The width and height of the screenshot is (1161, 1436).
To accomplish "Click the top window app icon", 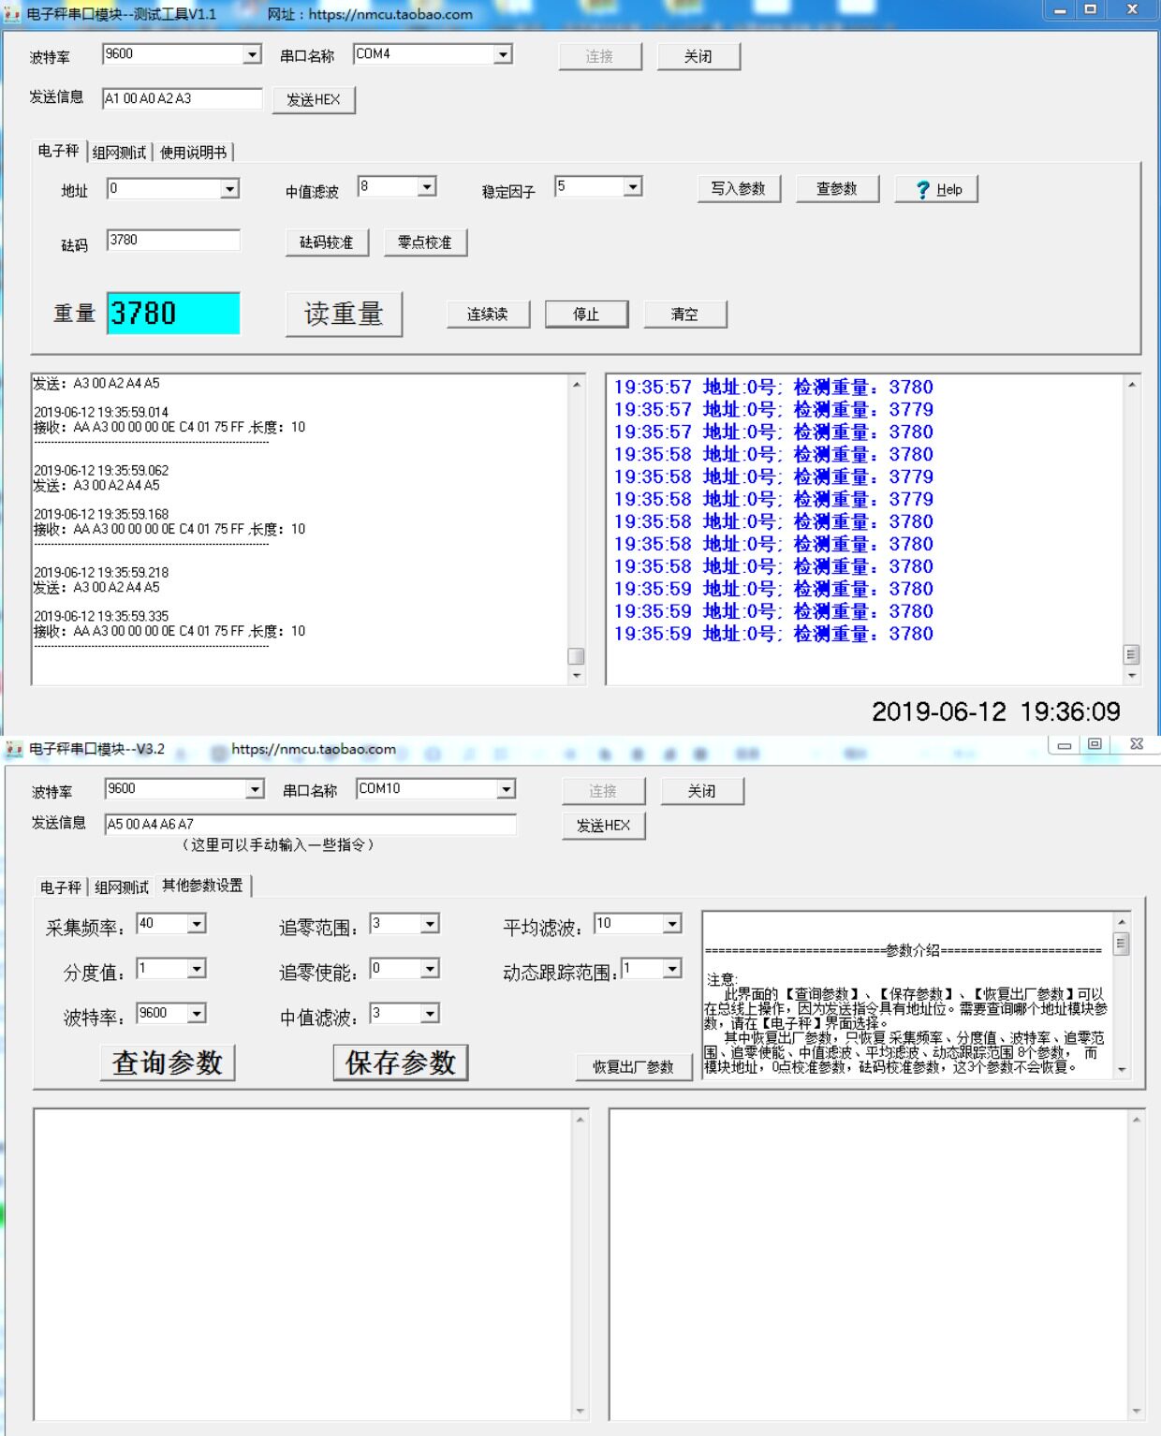I will (x=12, y=14).
